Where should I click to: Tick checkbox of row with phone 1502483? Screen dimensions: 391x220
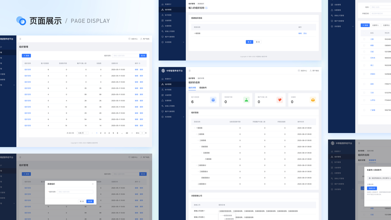tap(364, 39)
